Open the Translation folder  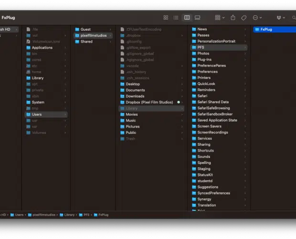coord(219,205)
